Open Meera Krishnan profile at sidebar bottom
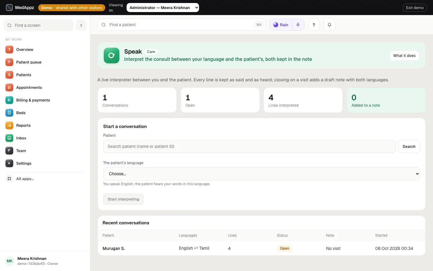This screenshot has height=271, width=433. [x=45, y=261]
